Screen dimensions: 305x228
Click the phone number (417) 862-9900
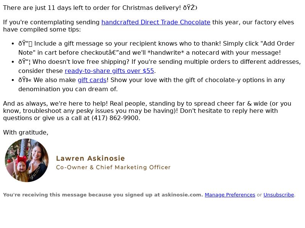point(115,118)
